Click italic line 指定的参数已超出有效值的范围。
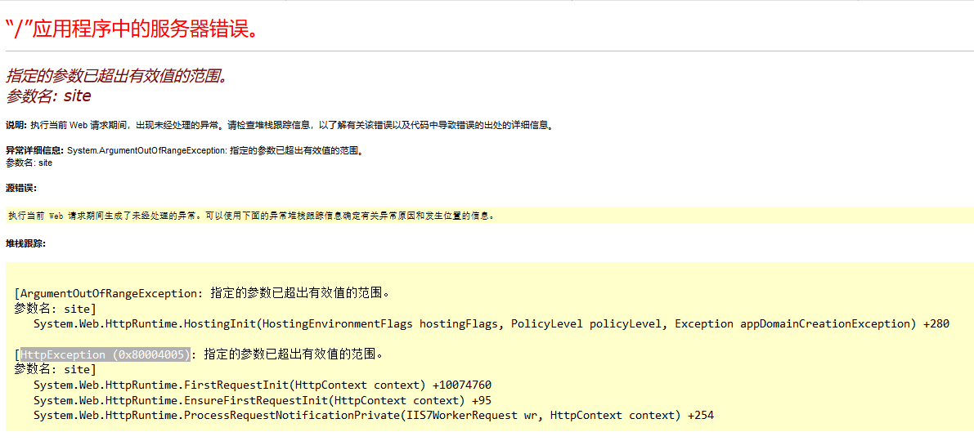The width and height of the screenshot is (974, 441). [x=119, y=77]
